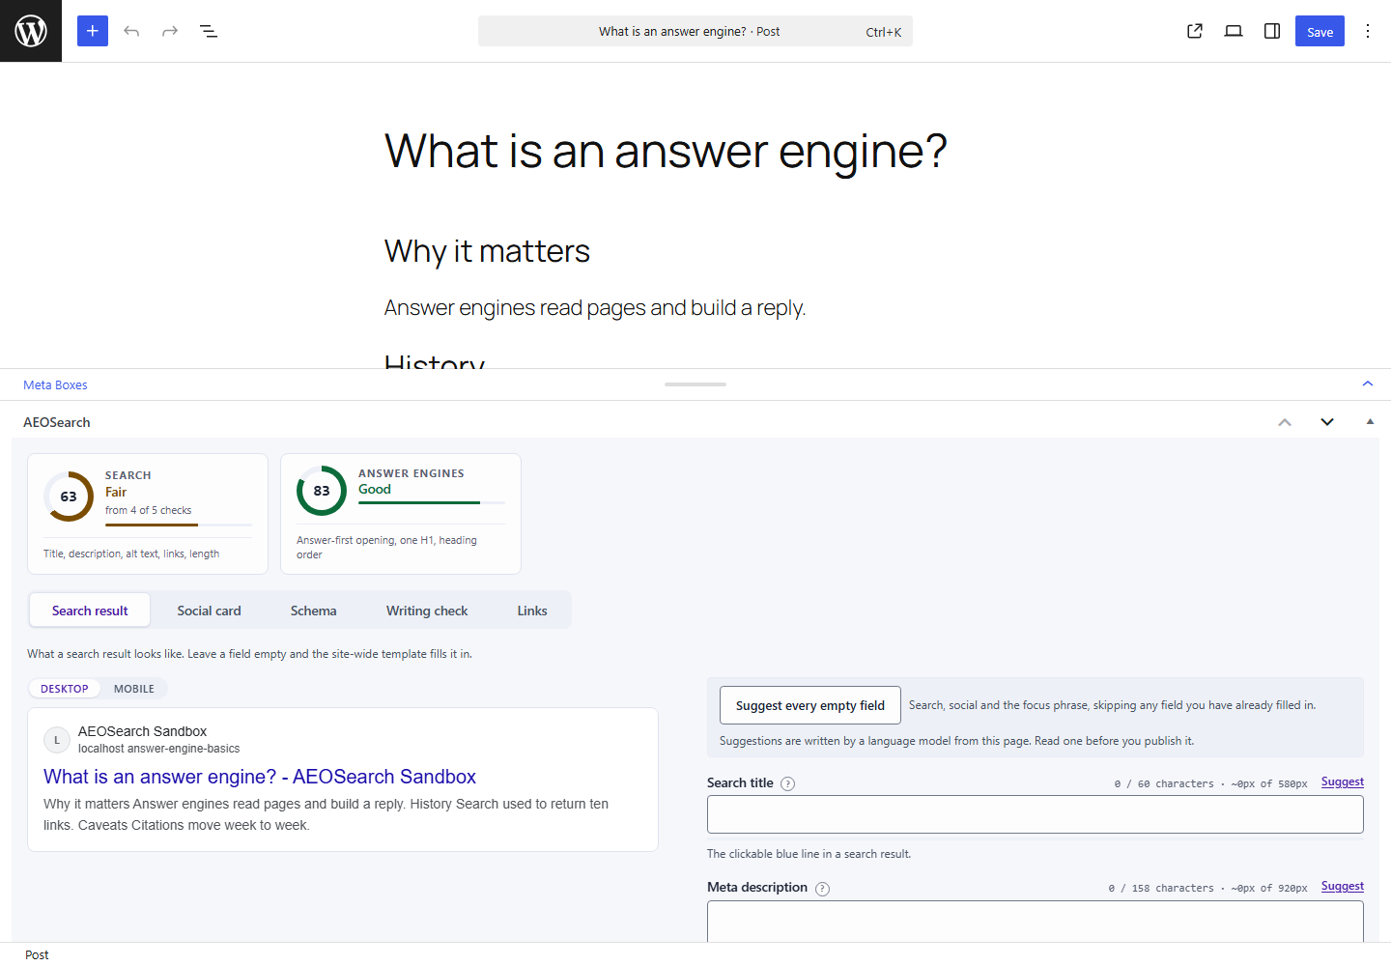Open the editor options menu
Image resolution: width=1391 pixels, height=966 pixels.
pyautogui.click(x=1368, y=31)
